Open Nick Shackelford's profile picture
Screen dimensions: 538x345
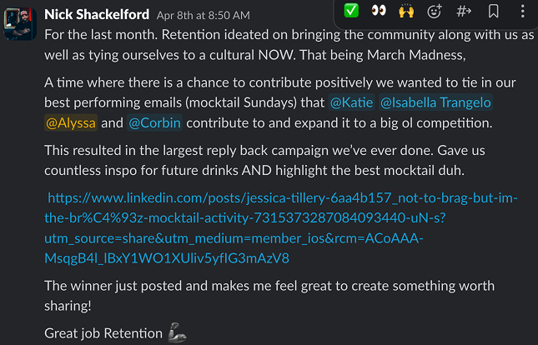pos(20,24)
